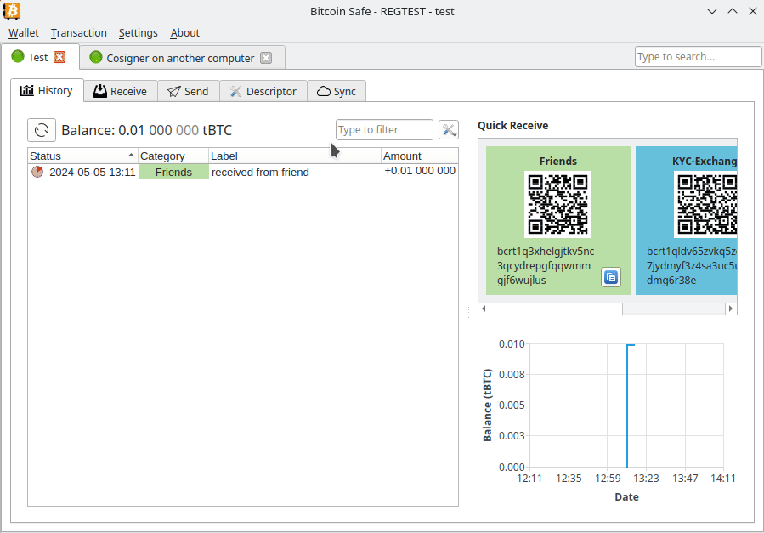Copy the Friends receive address
The height and width of the screenshot is (533, 764).
point(610,277)
